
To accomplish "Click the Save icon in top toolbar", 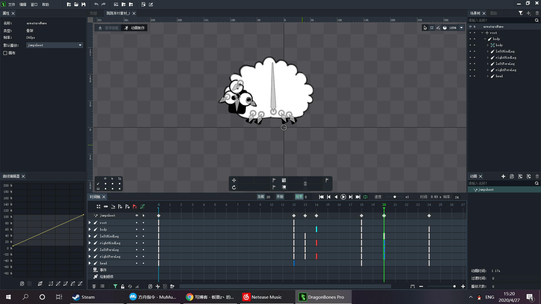I will coord(83,5).
